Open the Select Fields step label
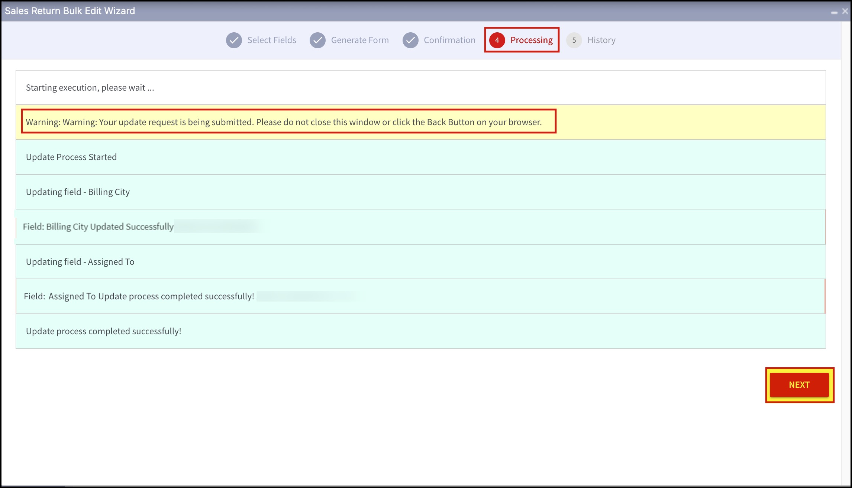Viewport: 852px width, 488px height. [x=271, y=40]
